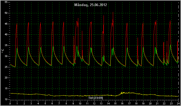Image resolution: width=181 pixels, height=106 pixels.
Task: Click the red spike just after hour 13
Action: tap(104, 16)
